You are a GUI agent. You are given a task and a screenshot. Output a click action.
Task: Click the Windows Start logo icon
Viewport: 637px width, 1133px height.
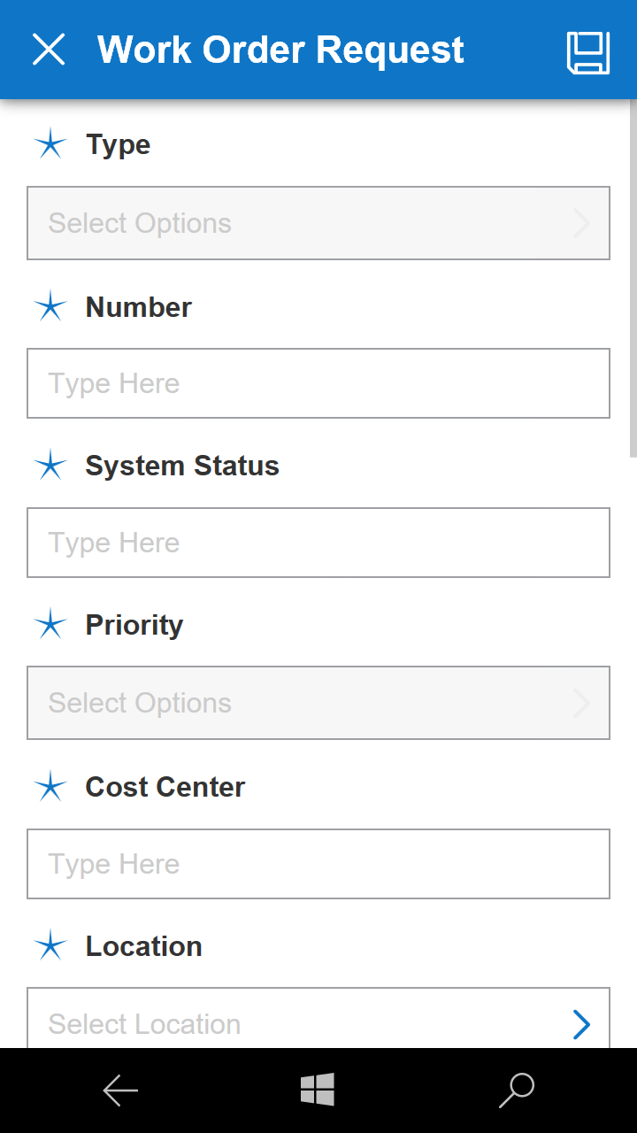click(318, 1090)
